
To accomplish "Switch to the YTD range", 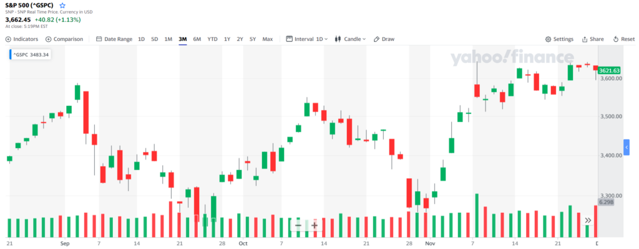I will pos(212,39).
